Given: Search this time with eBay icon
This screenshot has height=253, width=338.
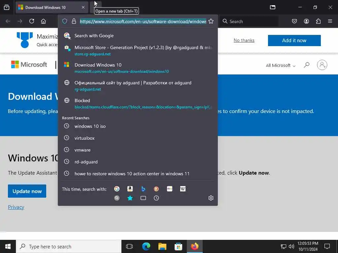Looking at the screenshot, I should tap(170, 189).
